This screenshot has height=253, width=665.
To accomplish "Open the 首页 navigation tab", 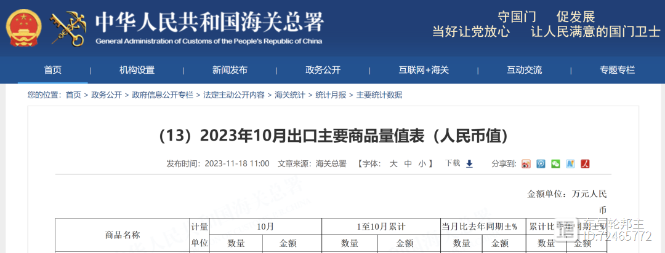I will [52, 70].
